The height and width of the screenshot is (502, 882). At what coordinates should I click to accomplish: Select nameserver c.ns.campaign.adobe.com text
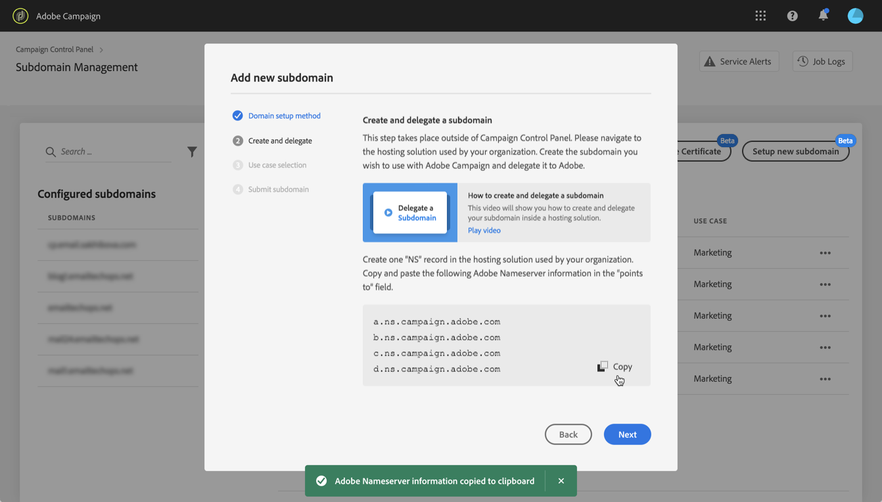point(437,354)
